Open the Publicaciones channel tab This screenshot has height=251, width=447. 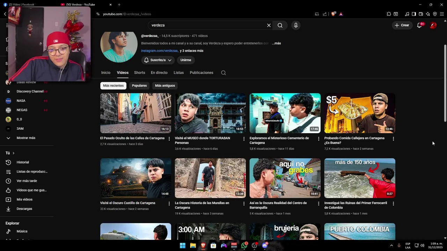tap(201, 73)
